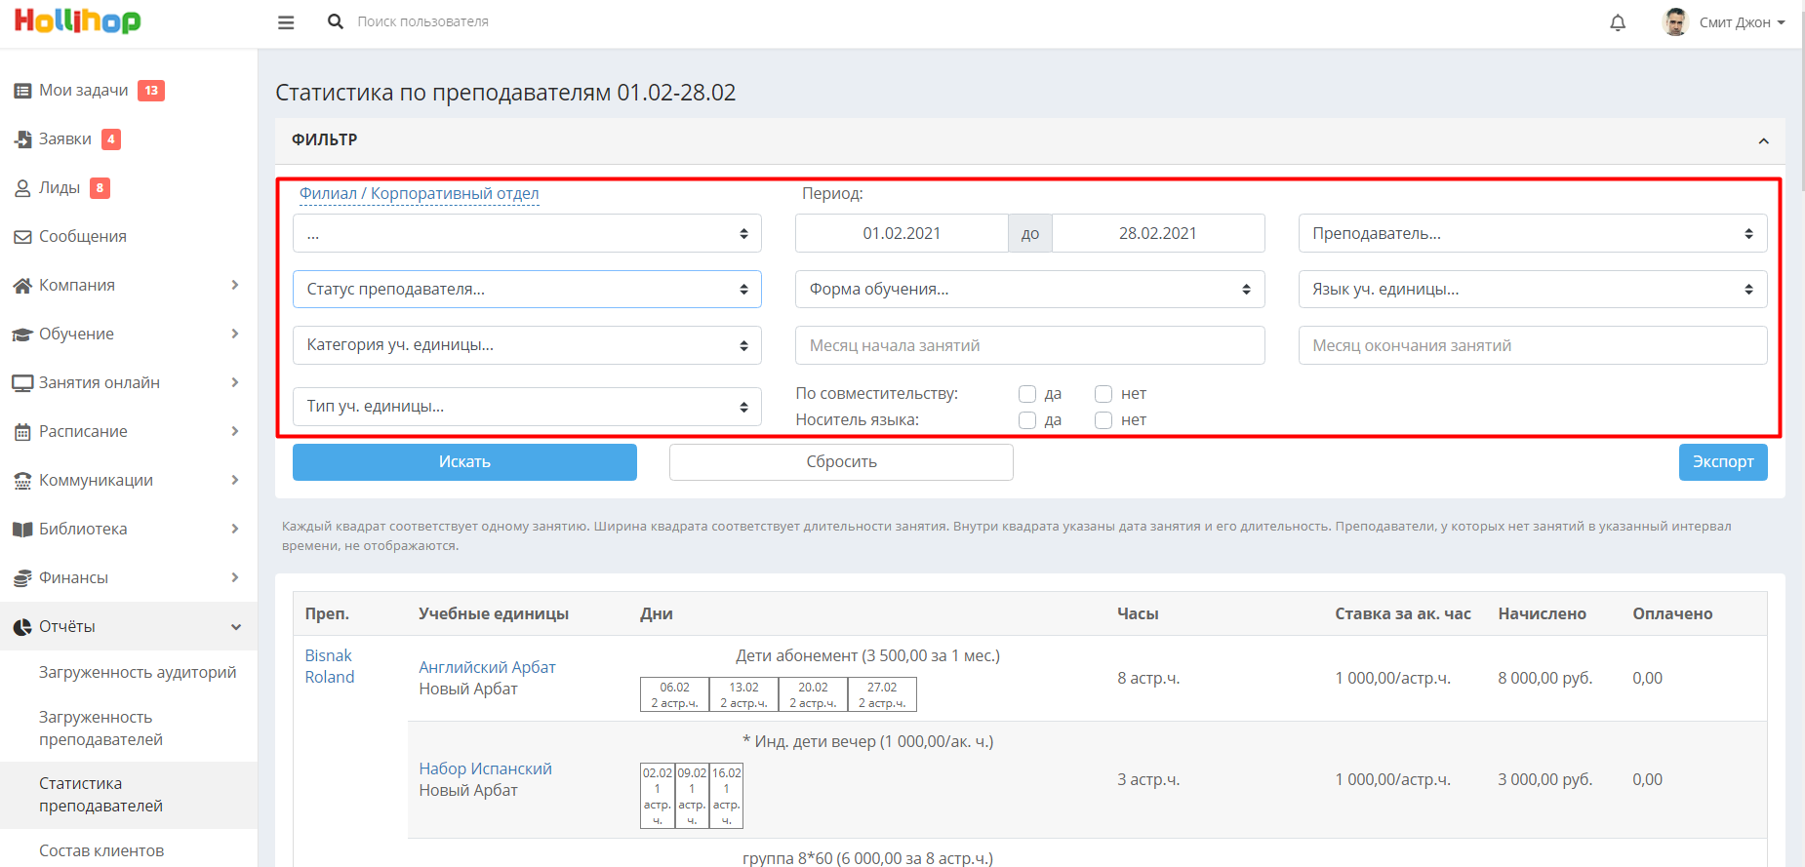Click the Заявки sign-in icon
The height and width of the screenshot is (867, 1805).
point(22,139)
